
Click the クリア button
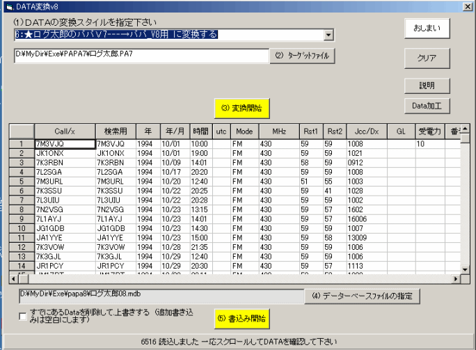coord(427,58)
